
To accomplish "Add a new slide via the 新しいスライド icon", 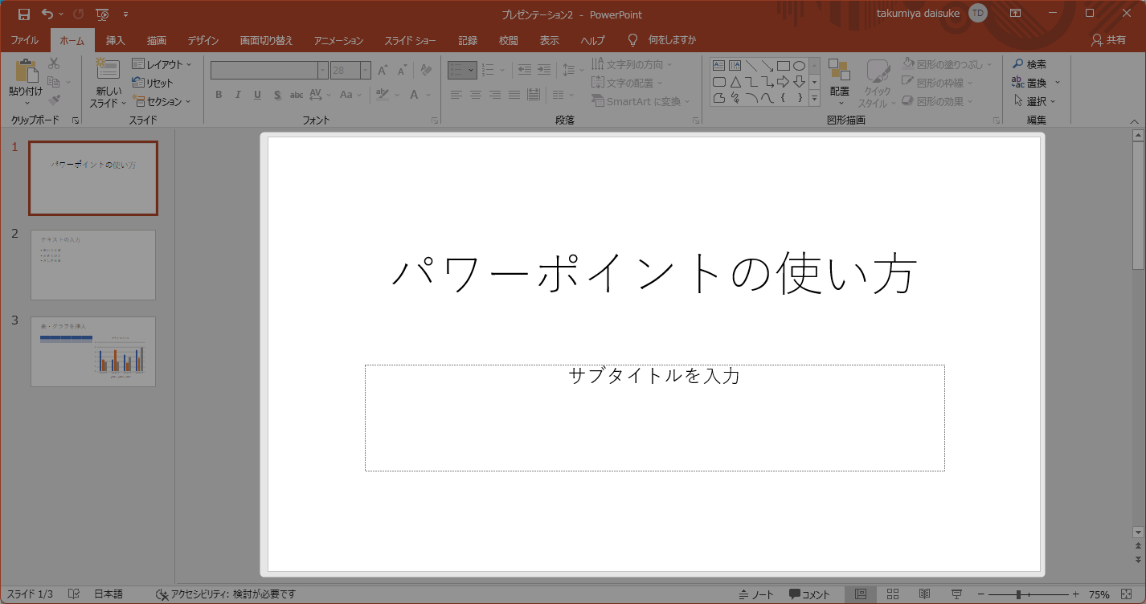I will click(x=108, y=69).
